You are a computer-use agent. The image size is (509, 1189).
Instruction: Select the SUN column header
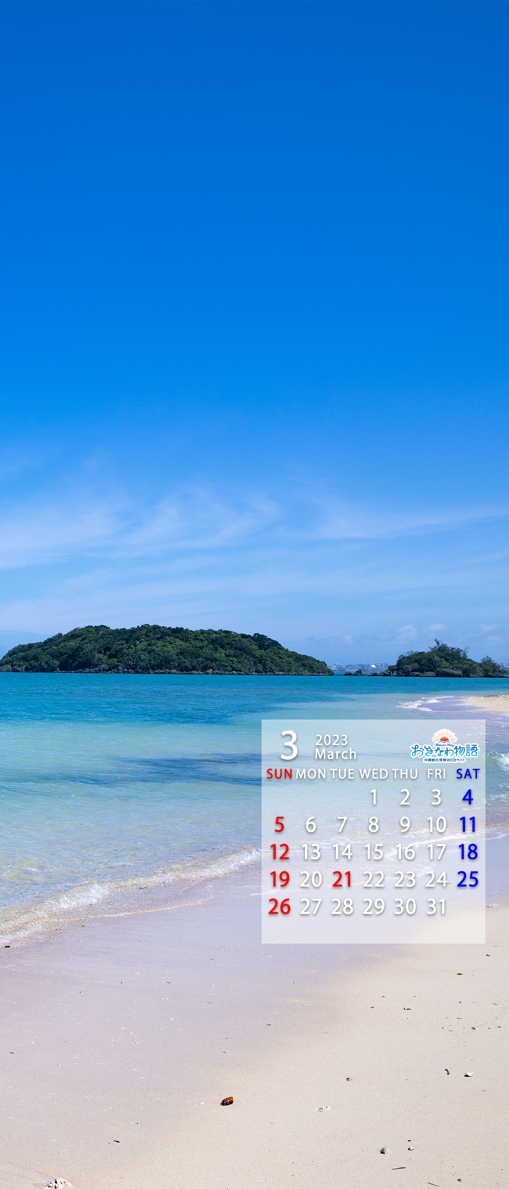[279, 774]
